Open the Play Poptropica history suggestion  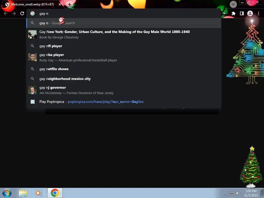tap(124, 102)
